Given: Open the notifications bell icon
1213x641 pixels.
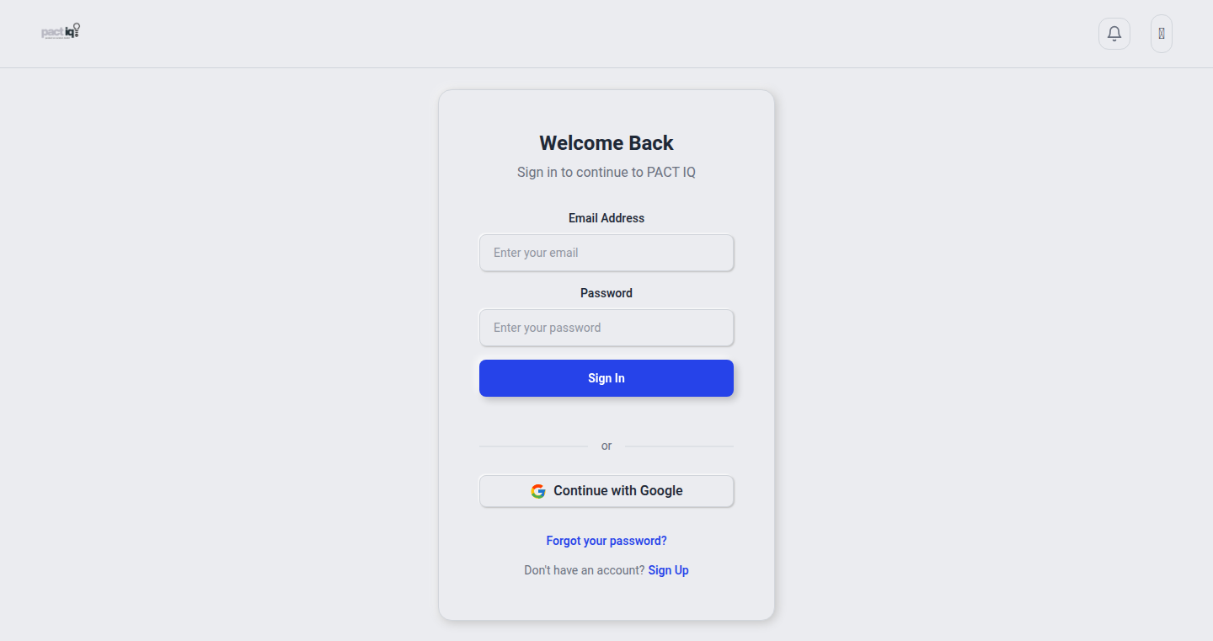Looking at the screenshot, I should (1114, 34).
